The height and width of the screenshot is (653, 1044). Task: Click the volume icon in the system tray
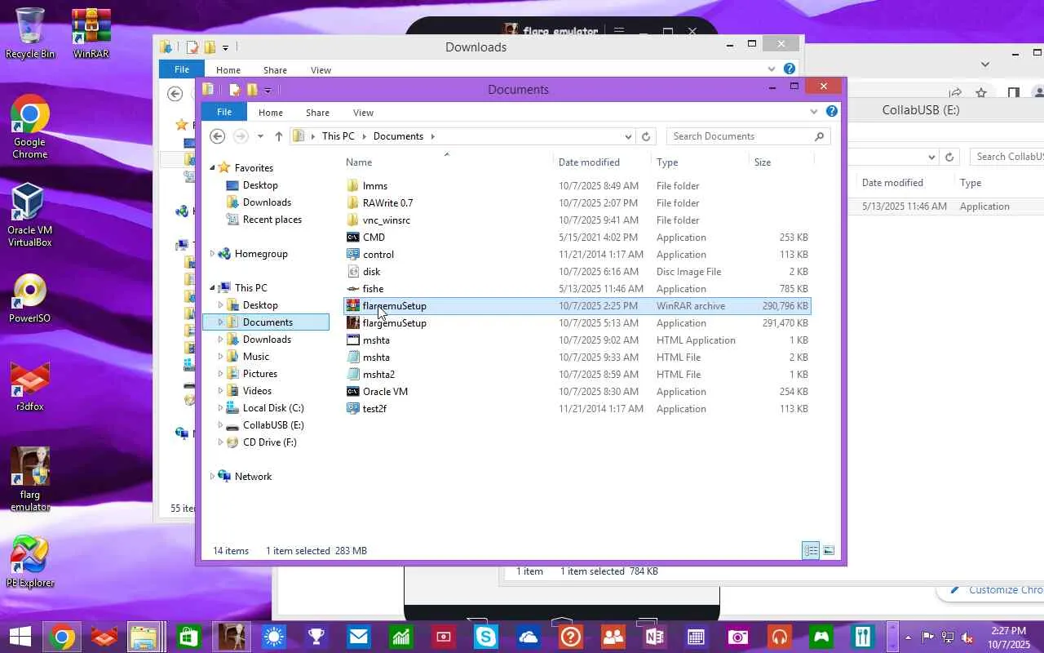967,637
